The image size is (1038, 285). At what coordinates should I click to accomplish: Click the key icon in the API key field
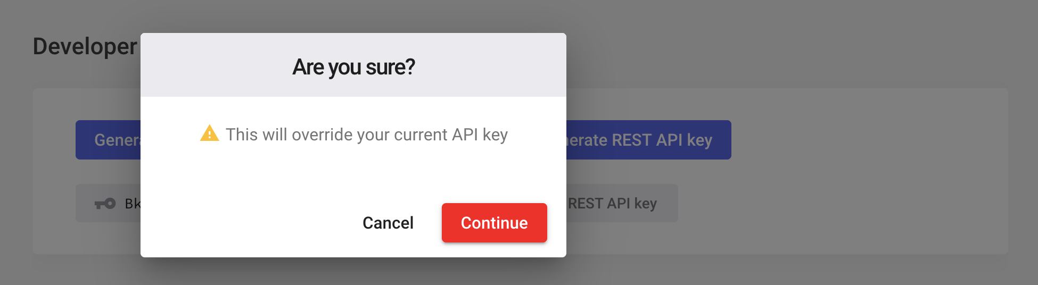(x=105, y=204)
